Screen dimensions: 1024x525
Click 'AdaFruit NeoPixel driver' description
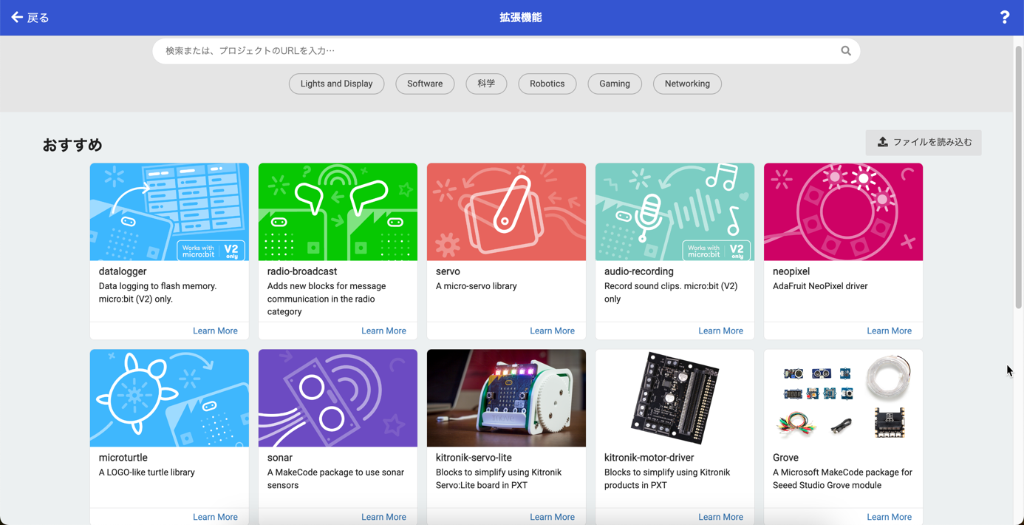pyautogui.click(x=820, y=286)
